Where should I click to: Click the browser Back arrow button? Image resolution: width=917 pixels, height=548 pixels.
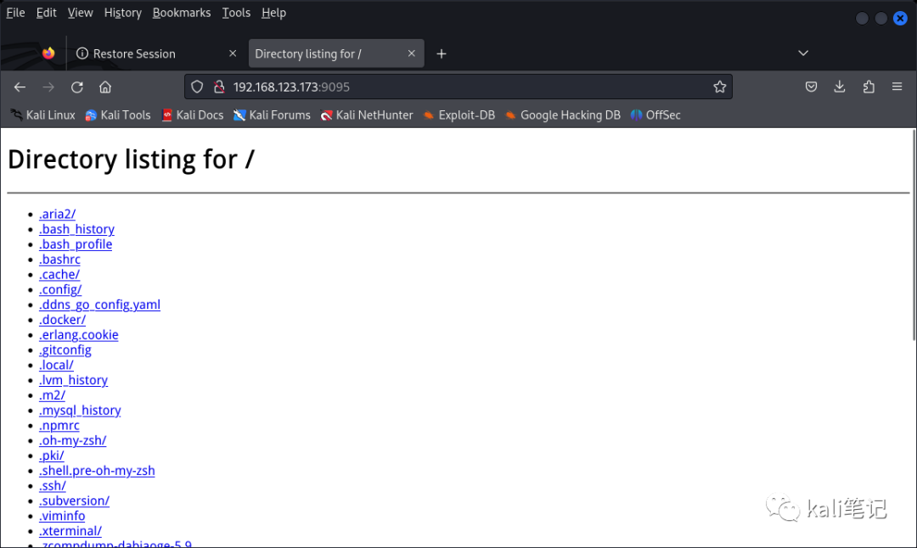point(20,87)
